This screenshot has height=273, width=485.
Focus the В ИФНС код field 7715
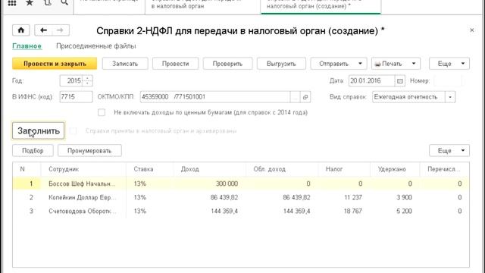tap(76, 97)
